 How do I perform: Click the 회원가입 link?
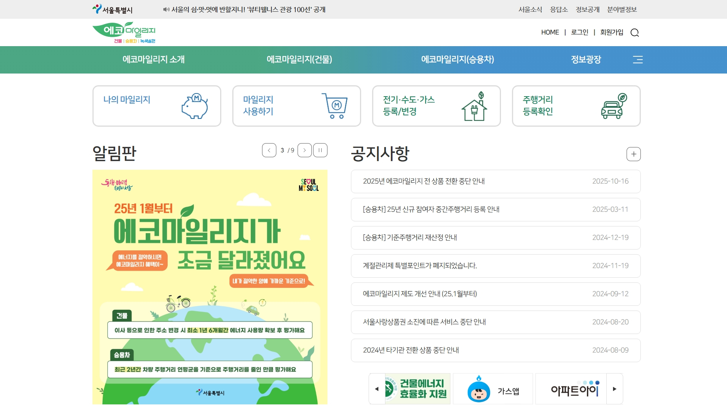point(612,32)
